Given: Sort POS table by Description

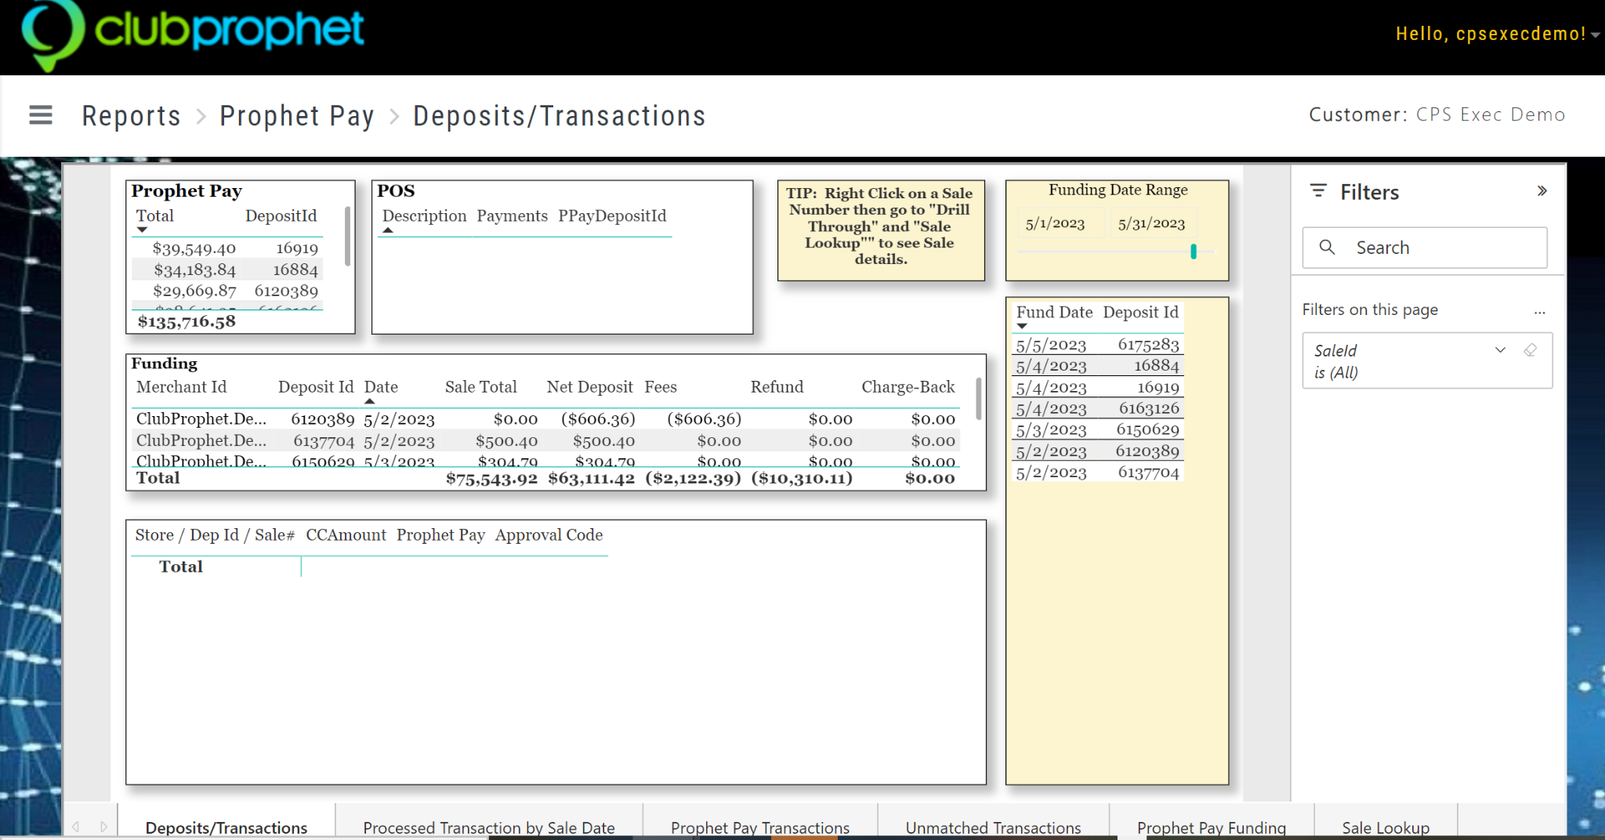Looking at the screenshot, I should click(x=424, y=215).
